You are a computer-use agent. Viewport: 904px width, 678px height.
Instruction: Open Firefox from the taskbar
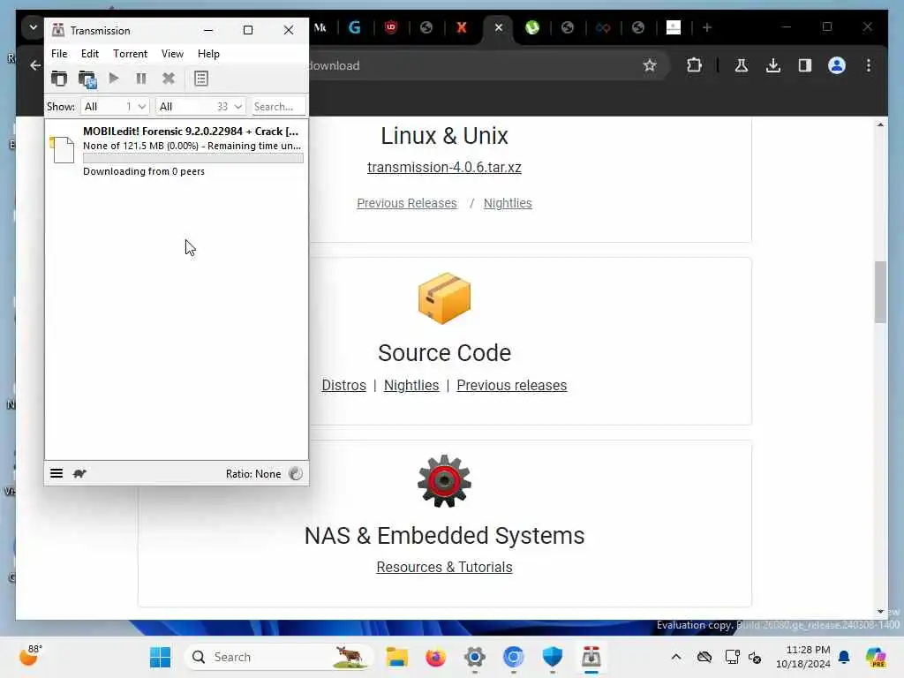click(435, 657)
